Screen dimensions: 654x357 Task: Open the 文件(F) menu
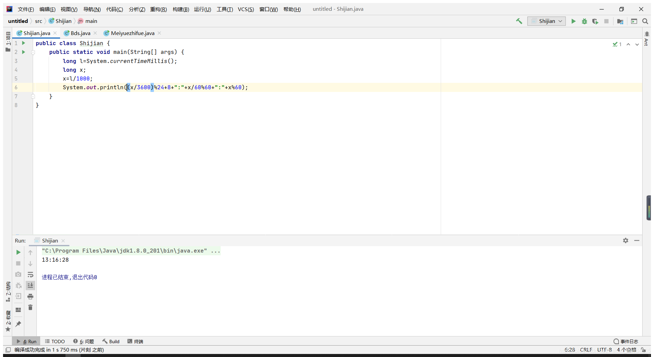(x=26, y=9)
